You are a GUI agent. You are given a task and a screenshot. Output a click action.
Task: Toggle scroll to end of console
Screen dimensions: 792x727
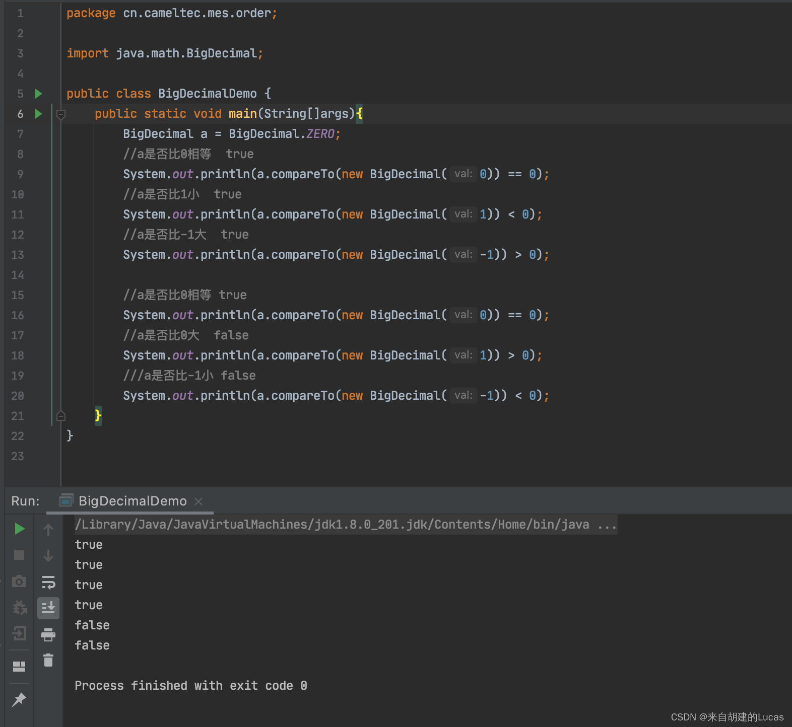pos(48,608)
